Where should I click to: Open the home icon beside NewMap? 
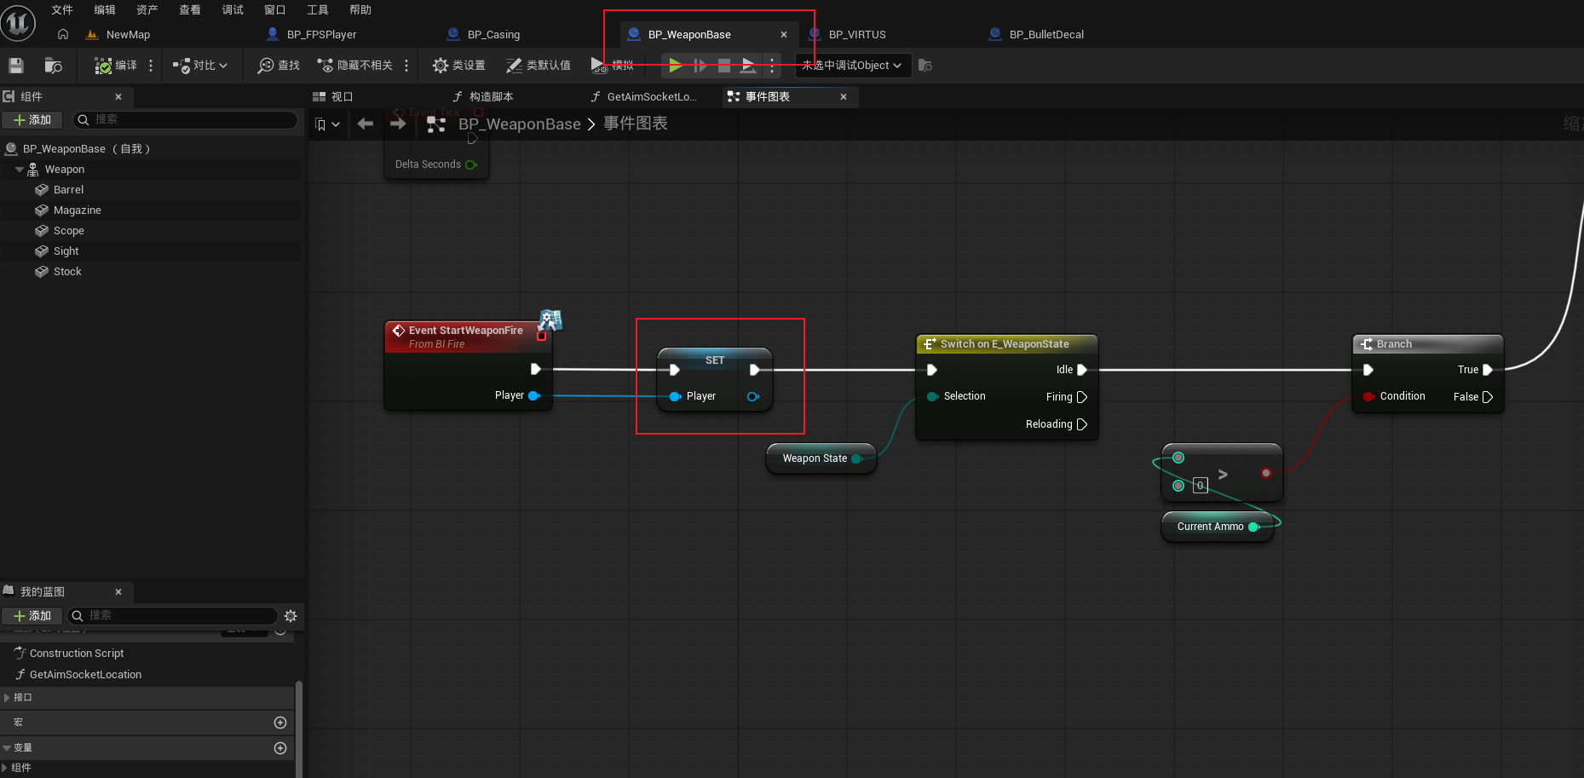[x=63, y=34]
